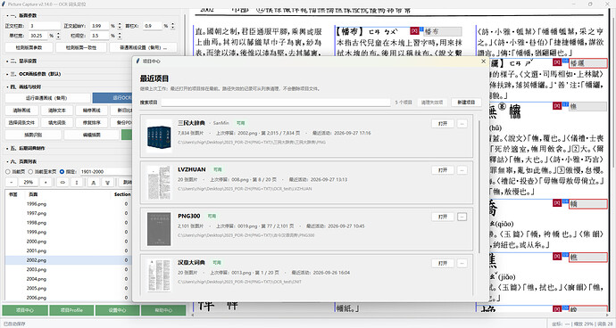Click blue marker icon beside 憮 entry
The image size is (616, 328).
pos(565,104)
